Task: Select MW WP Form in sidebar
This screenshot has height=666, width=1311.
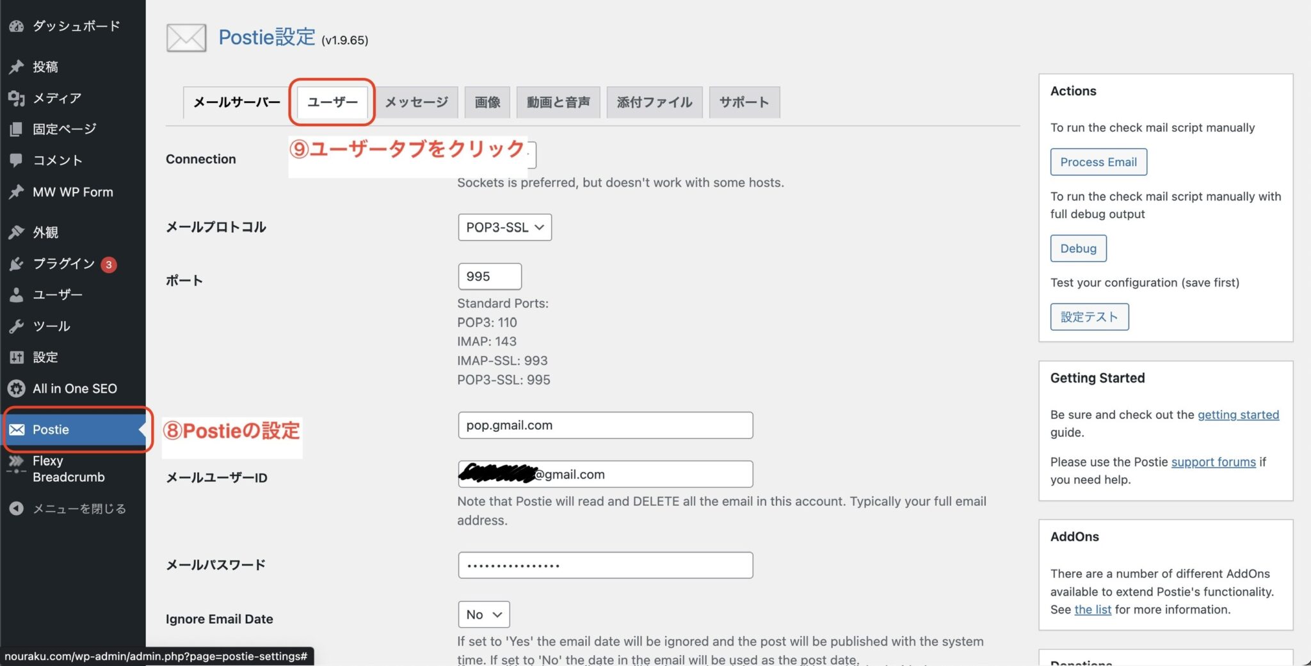Action: click(x=72, y=191)
